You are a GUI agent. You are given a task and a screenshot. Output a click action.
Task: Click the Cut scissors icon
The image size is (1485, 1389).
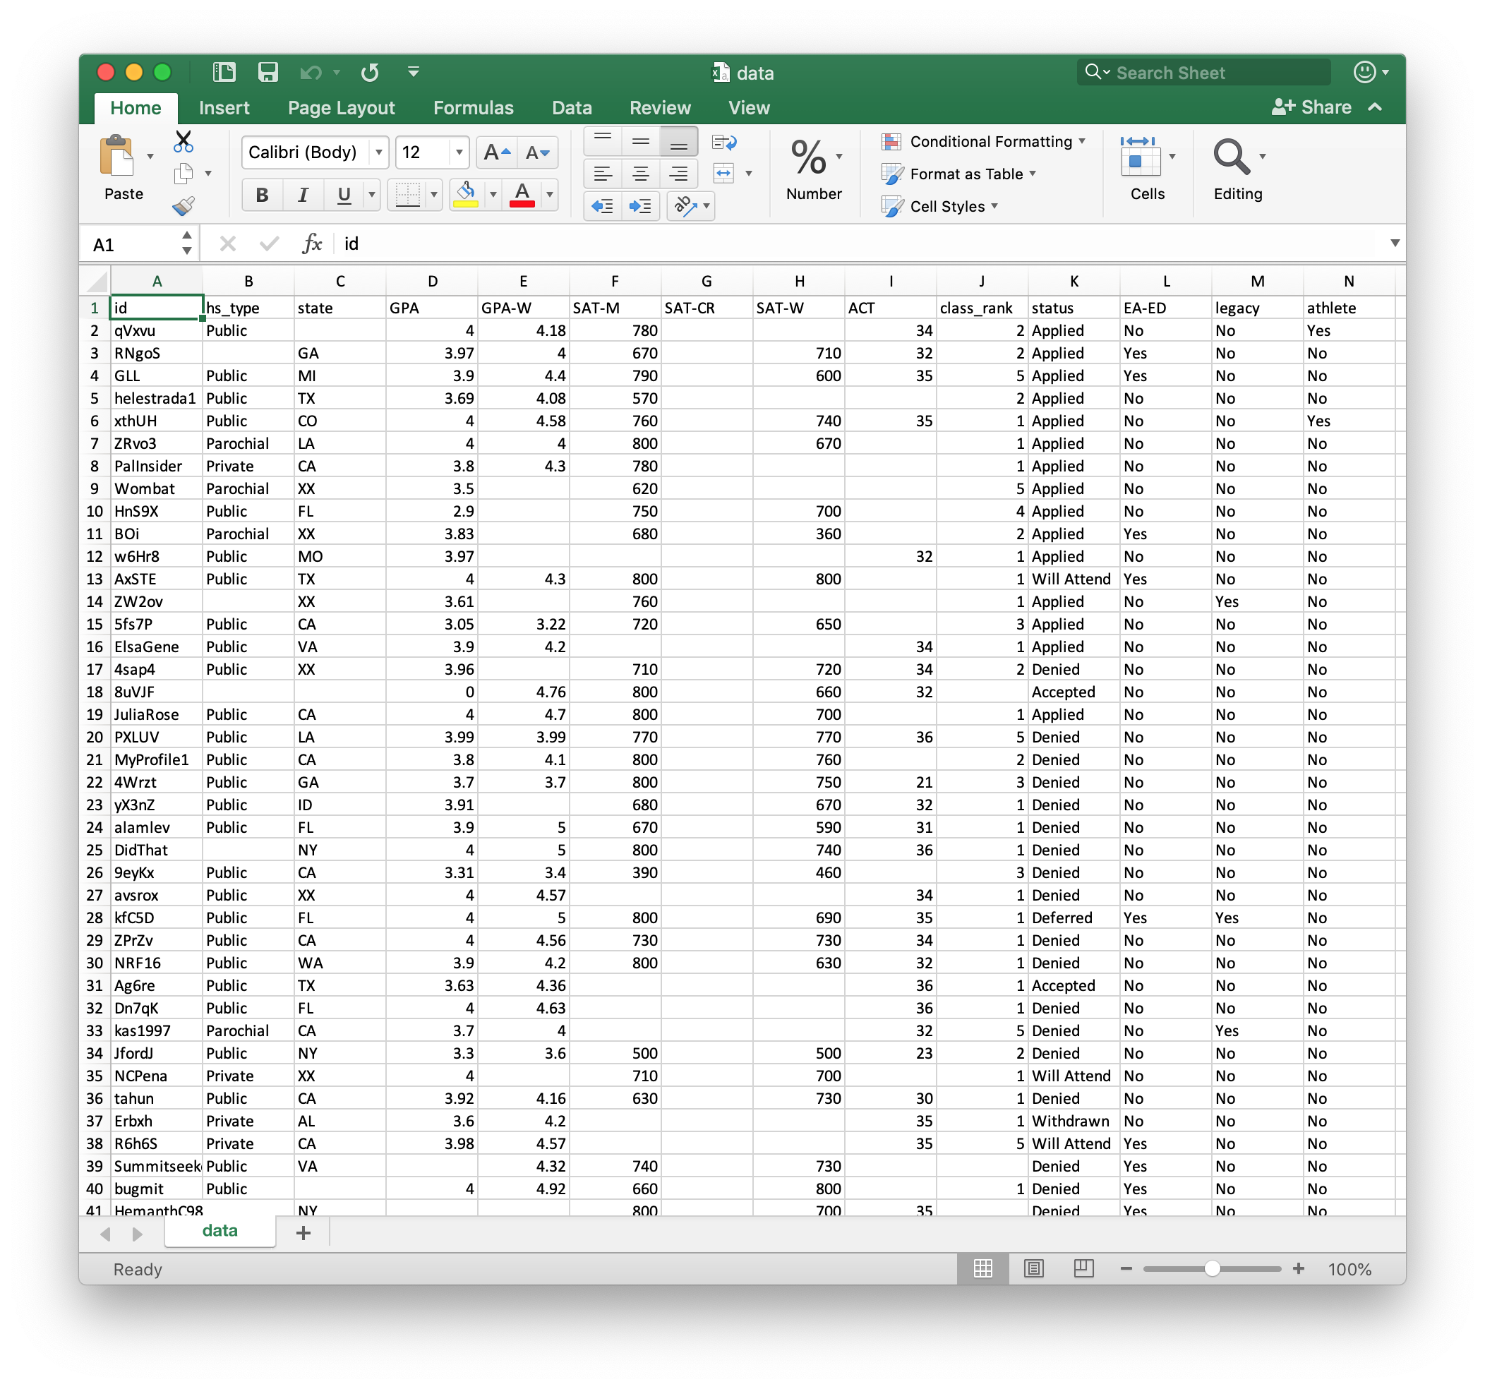click(183, 141)
